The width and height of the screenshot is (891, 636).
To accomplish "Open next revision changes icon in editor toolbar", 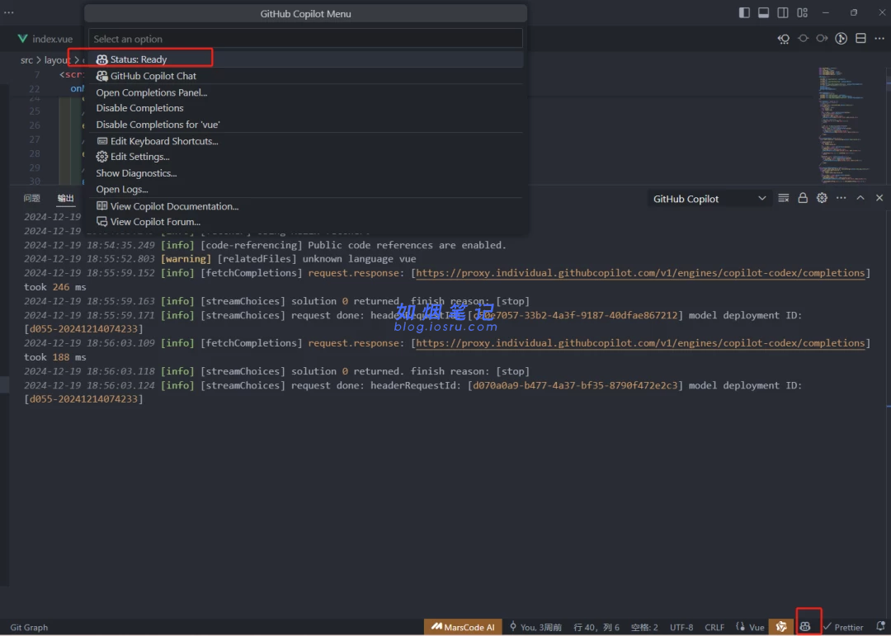I will [x=823, y=39].
